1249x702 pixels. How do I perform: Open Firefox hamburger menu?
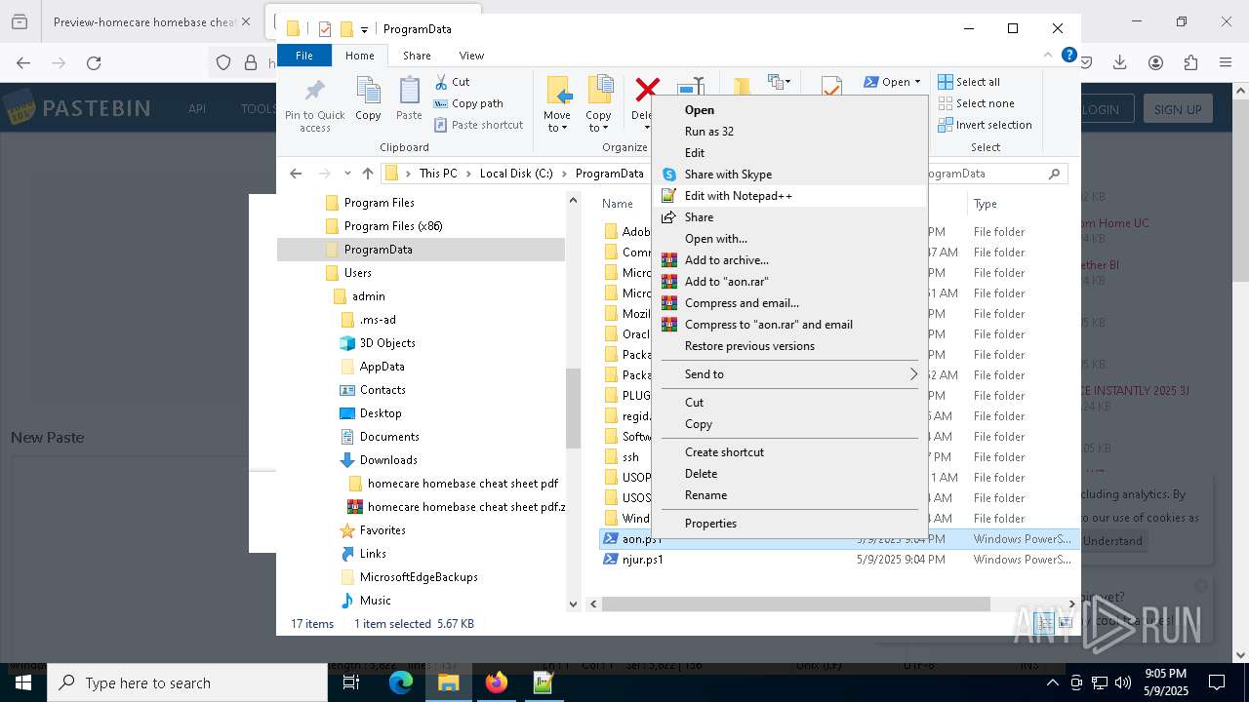point(1226,62)
